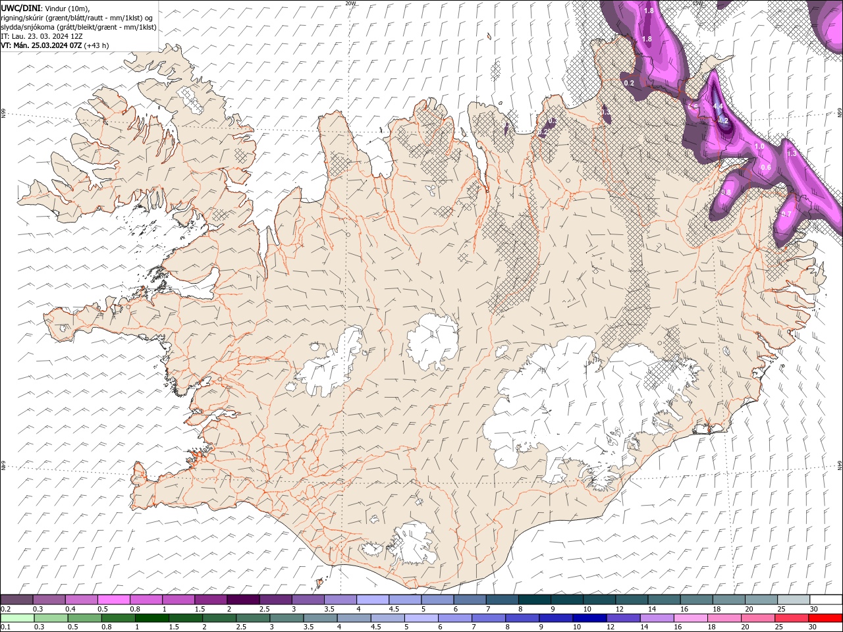The image size is (843, 632).
Task: Click the bottom-row swatch labeled 2.5
Action: point(252,618)
